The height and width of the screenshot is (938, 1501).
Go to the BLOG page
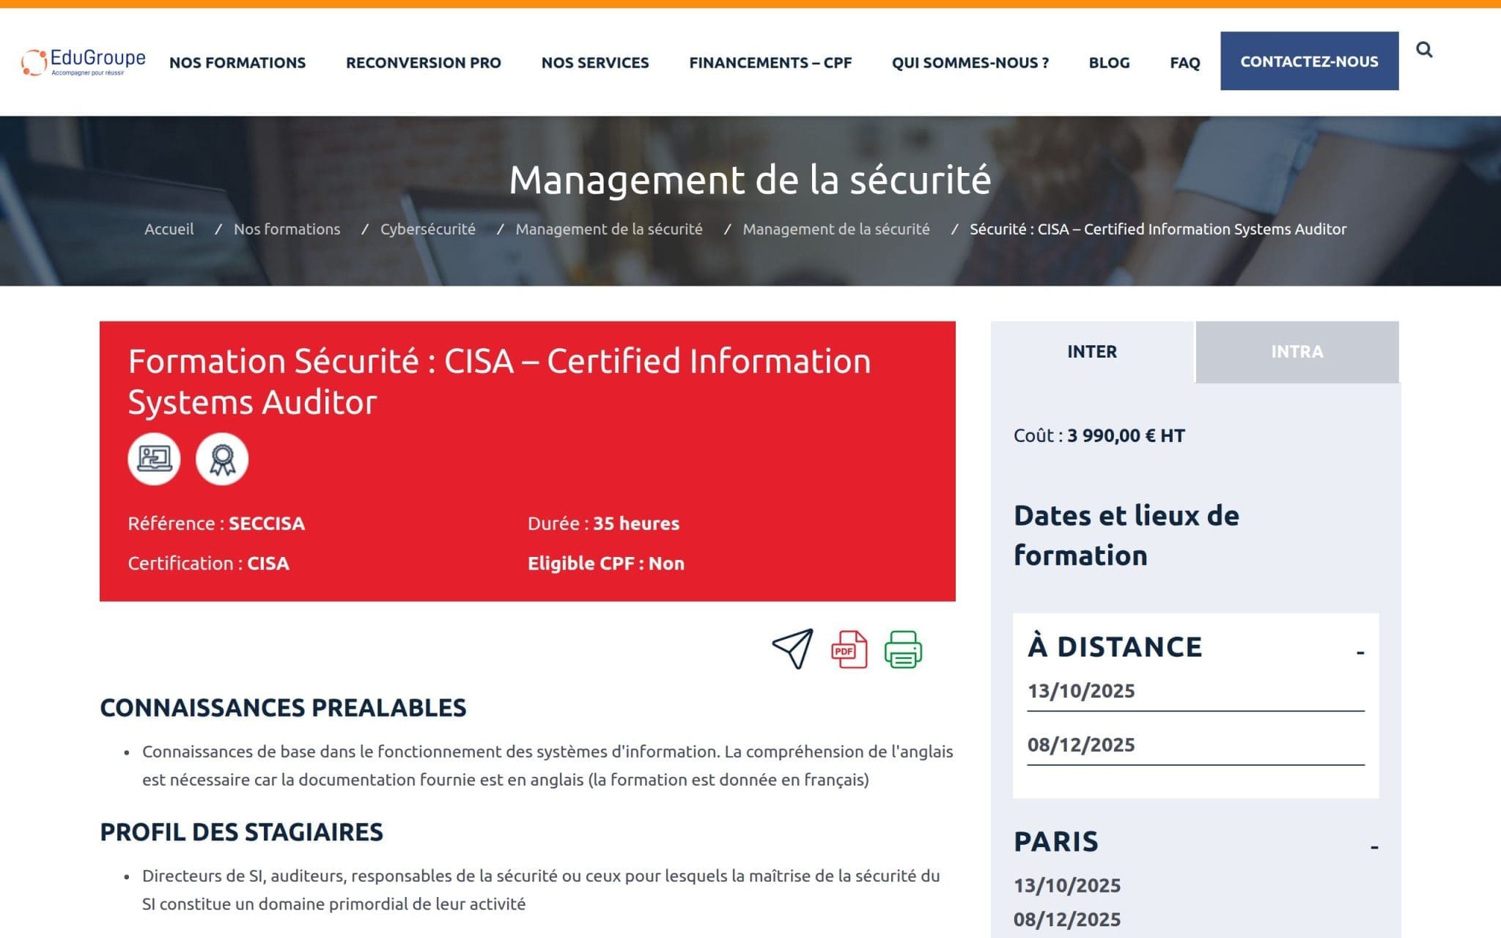[x=1109, y=62]
